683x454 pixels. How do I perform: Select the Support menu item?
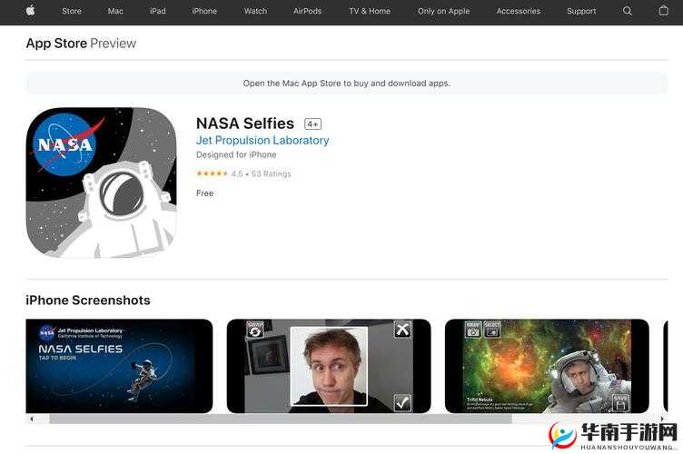coord(581,11)
